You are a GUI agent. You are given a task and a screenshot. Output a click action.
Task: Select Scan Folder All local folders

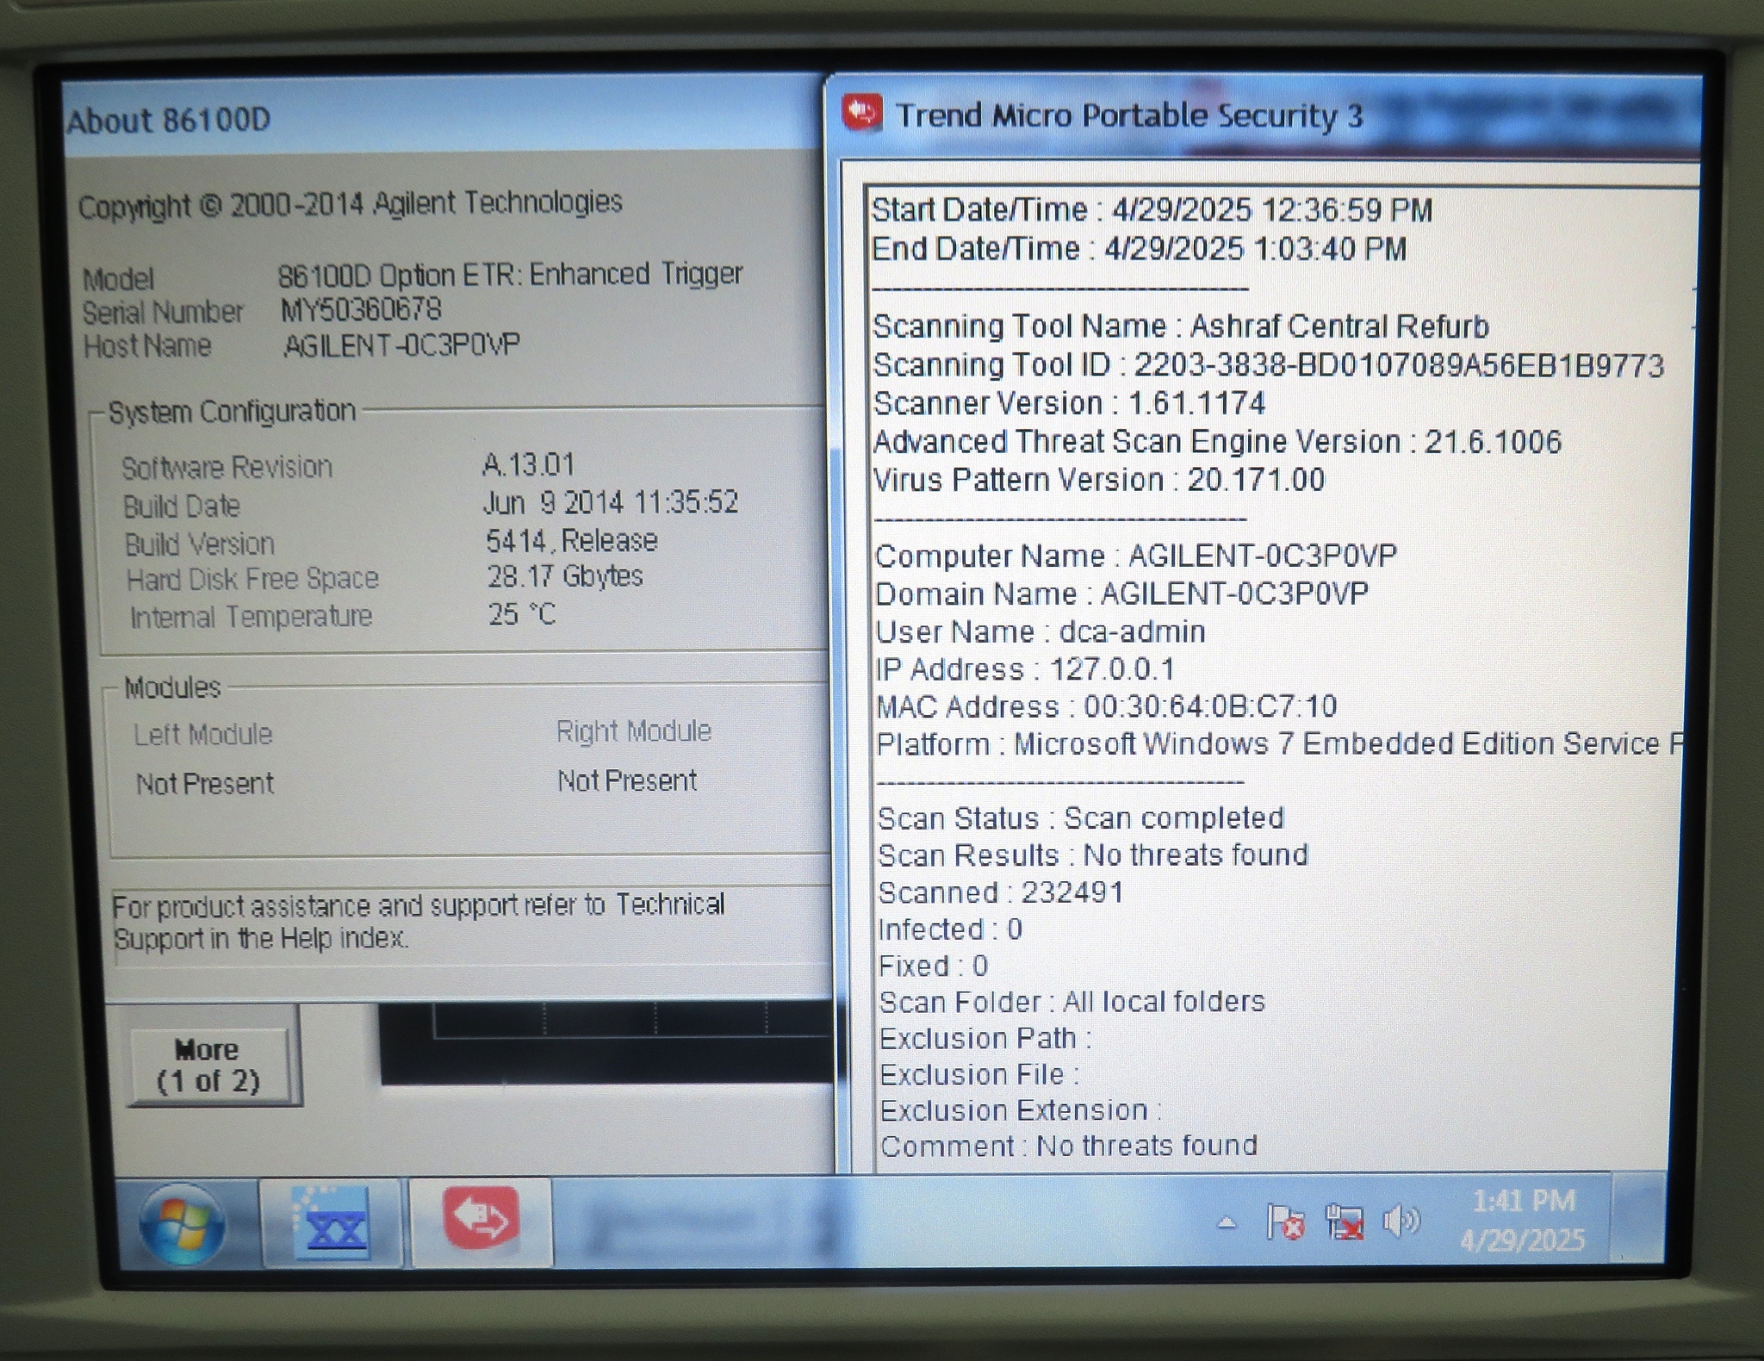click(1072, 1001)
